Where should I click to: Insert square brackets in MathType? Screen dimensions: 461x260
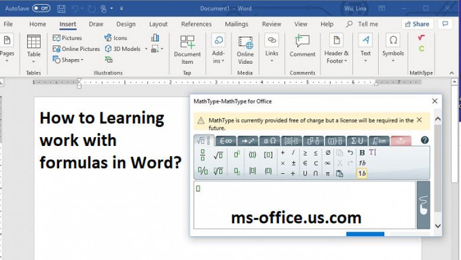point(268,155)
